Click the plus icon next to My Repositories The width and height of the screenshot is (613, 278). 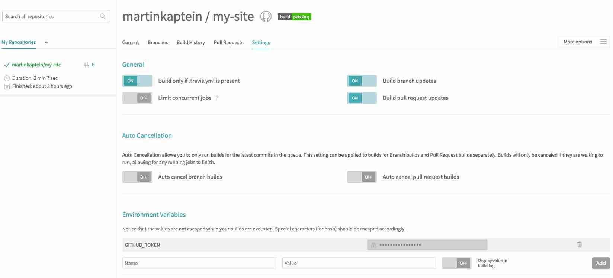pyautogui.click(x=46, y=42)
